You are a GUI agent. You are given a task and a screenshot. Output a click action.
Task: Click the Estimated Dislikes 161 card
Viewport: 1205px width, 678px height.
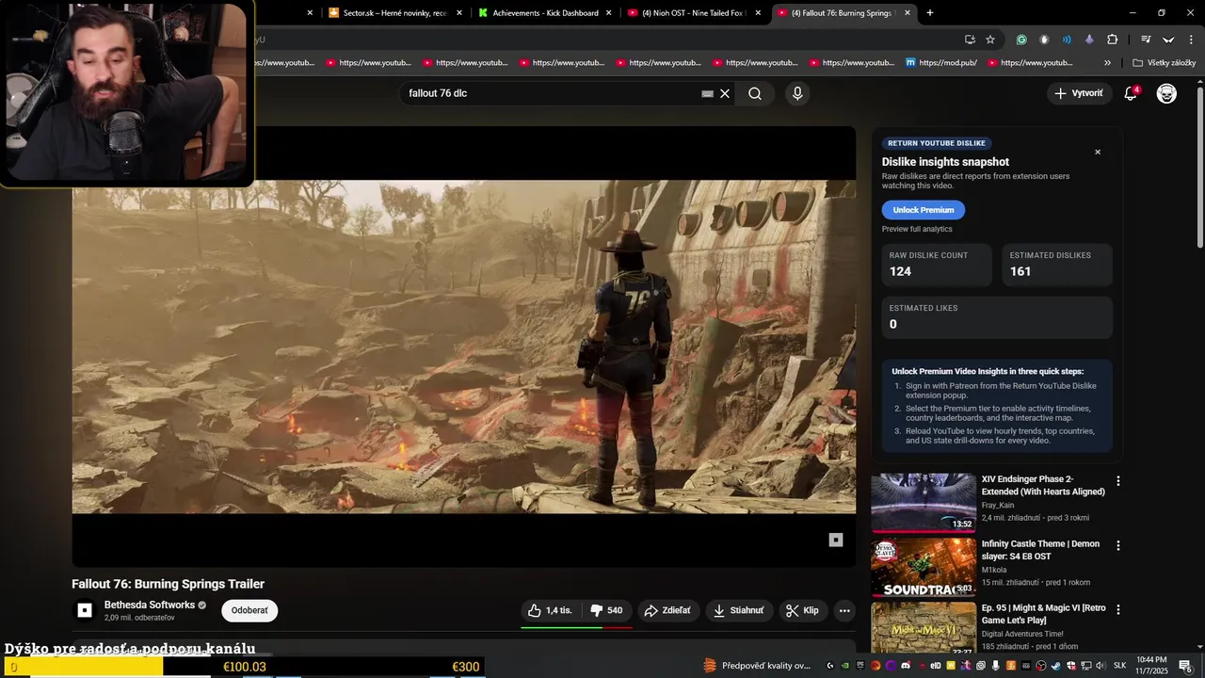(1057, 265)
